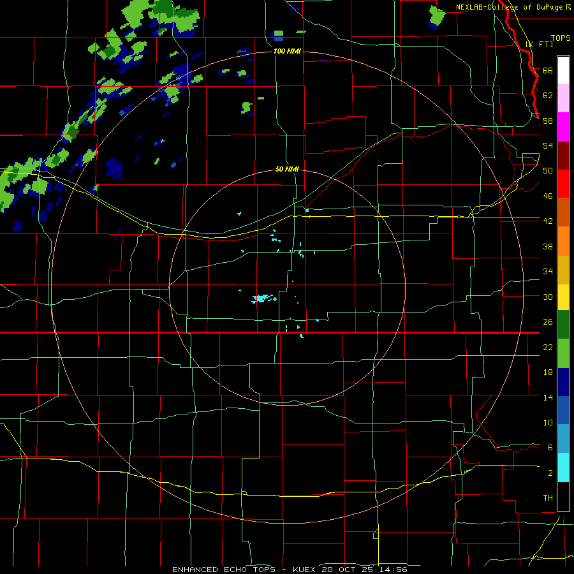The image size is (574, 574).
Task: Click the legend value '66'
Action: 548,70
